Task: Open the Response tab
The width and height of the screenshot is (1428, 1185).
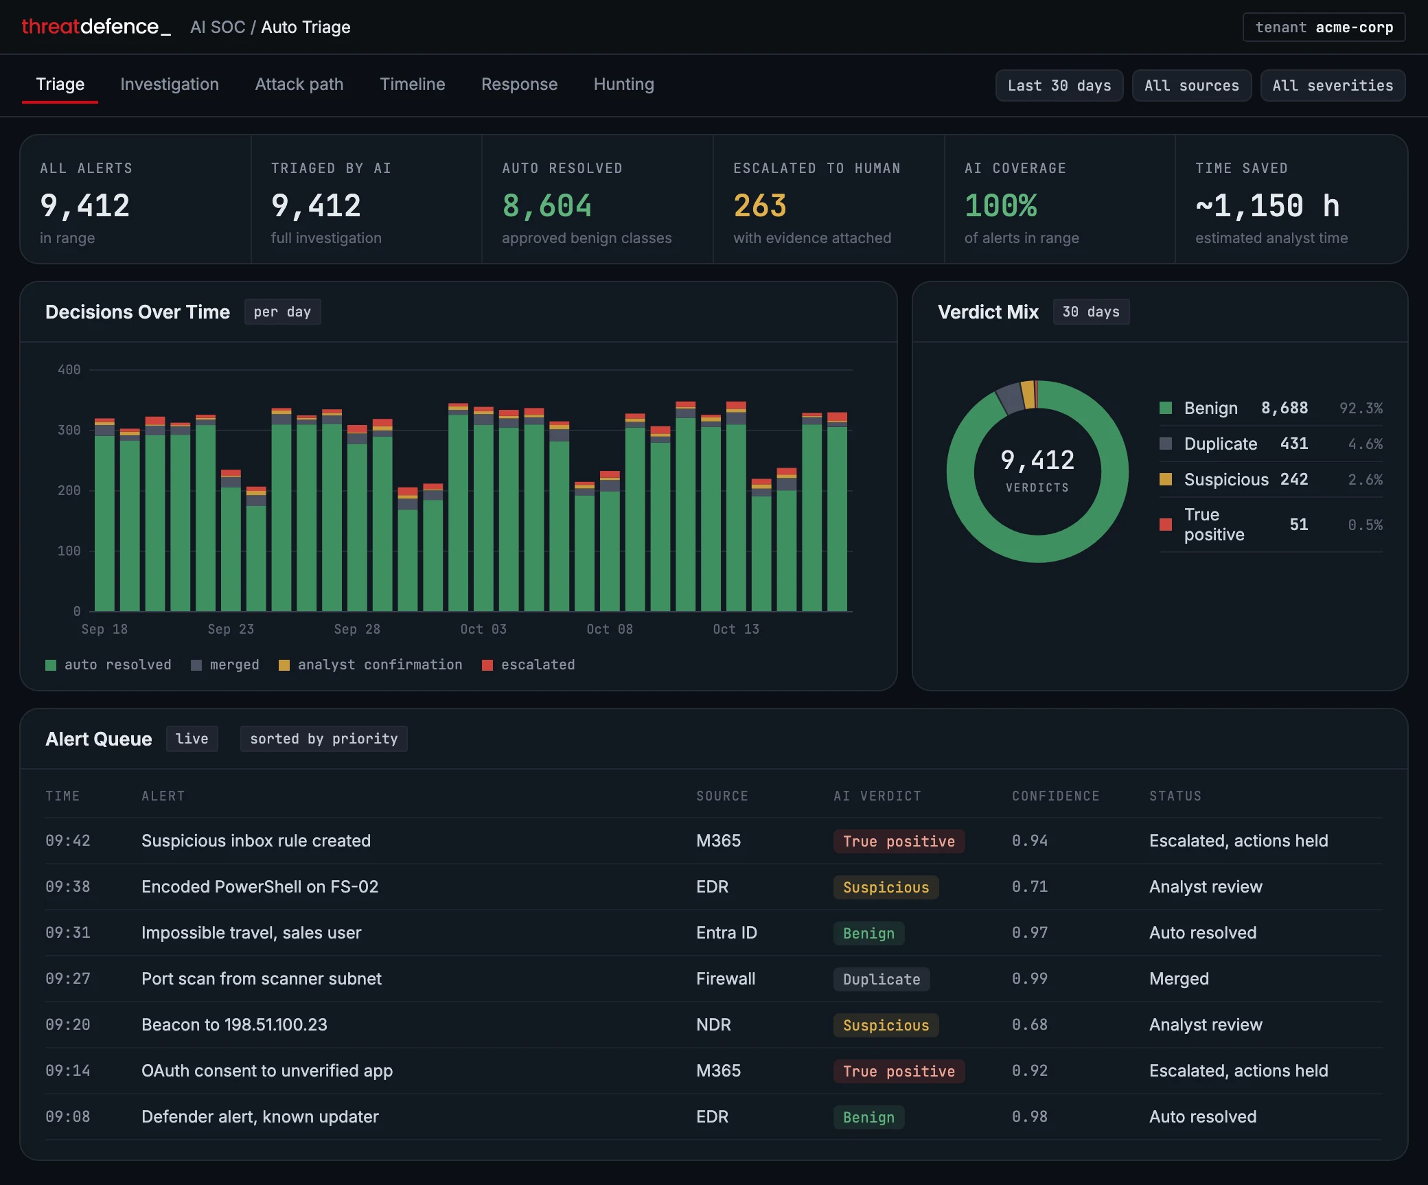Action: coord(520,84)
